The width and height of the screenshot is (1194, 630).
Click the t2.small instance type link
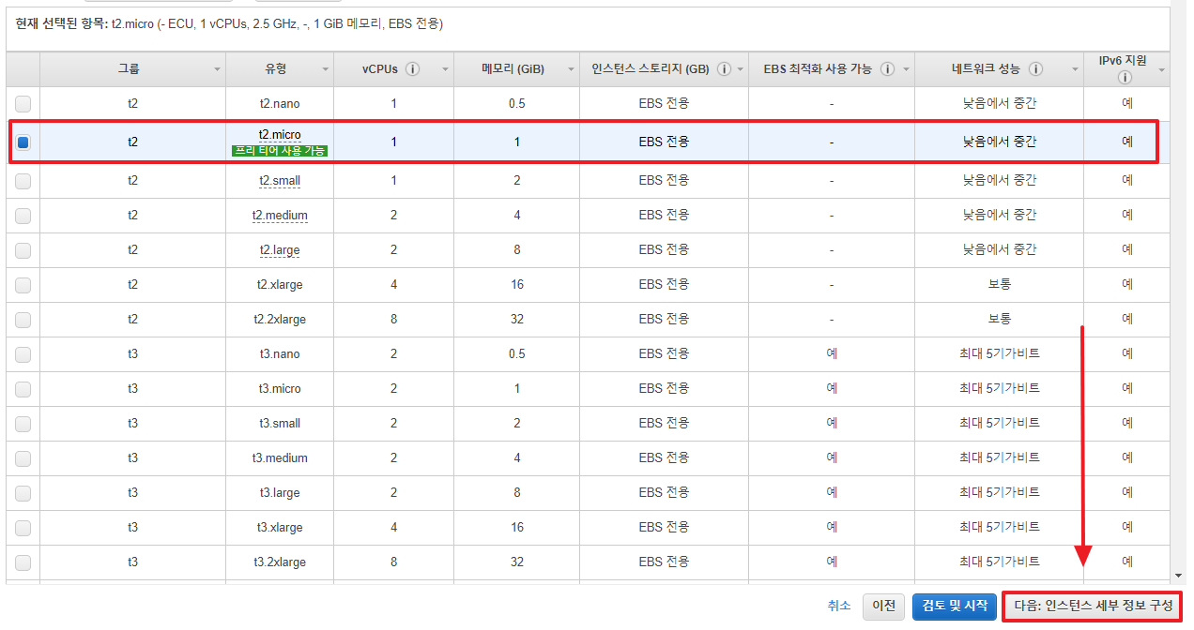[x=280, y=181]
